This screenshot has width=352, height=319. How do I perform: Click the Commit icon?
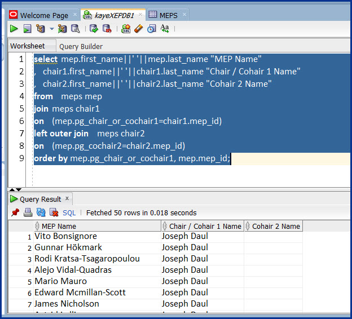pos(94,29)
